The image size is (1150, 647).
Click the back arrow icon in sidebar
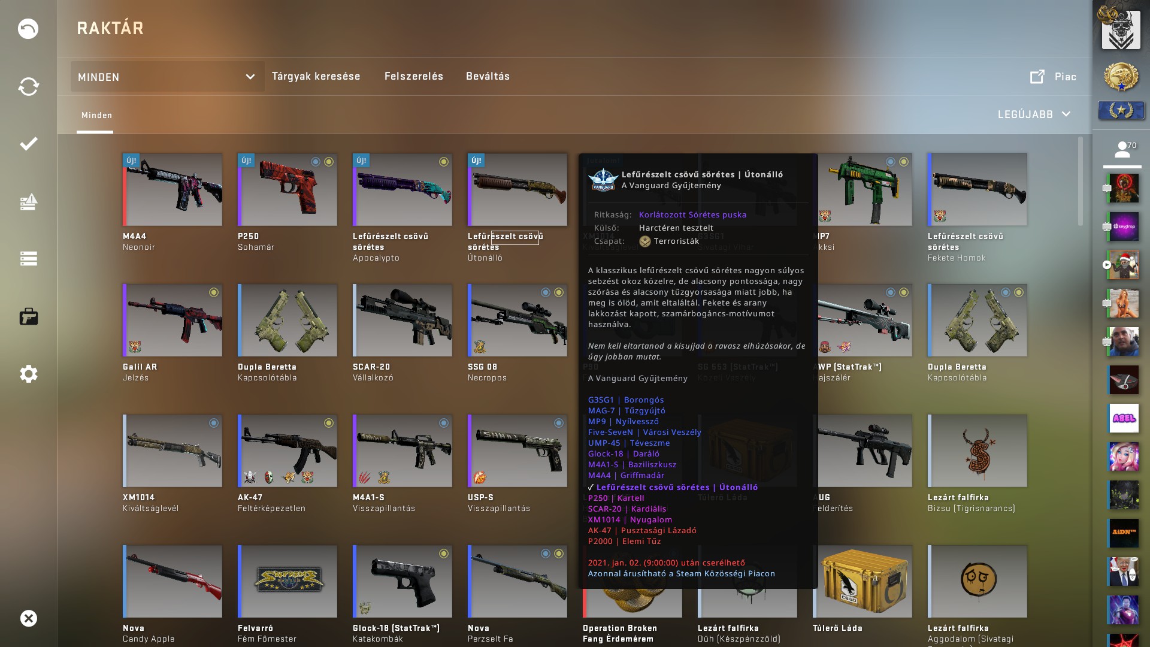pyautogui.click(x=28, y=29)
